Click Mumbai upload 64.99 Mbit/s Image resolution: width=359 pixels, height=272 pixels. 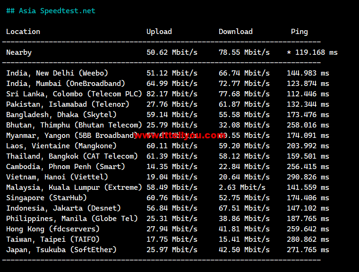172,84
